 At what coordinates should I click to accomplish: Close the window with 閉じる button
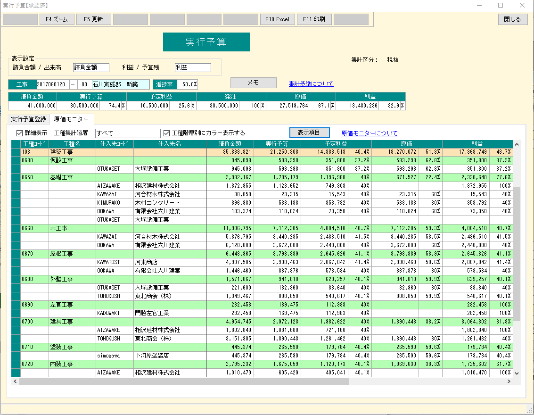pyautogui.click(x=513, y=19)
